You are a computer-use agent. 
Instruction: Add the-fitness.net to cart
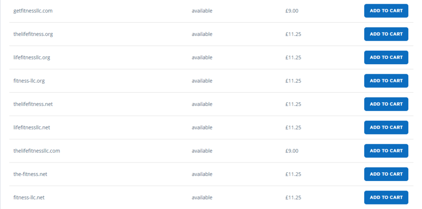(x=386, y=174)
